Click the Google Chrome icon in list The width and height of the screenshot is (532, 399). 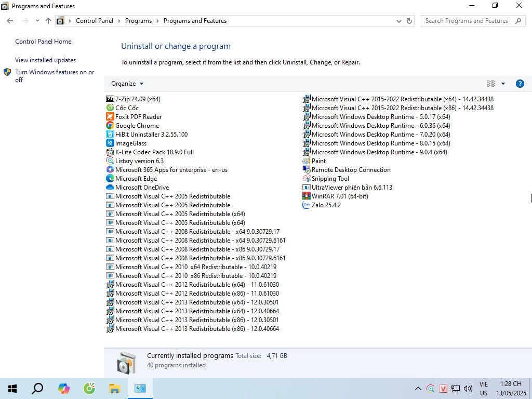(110, 126)
